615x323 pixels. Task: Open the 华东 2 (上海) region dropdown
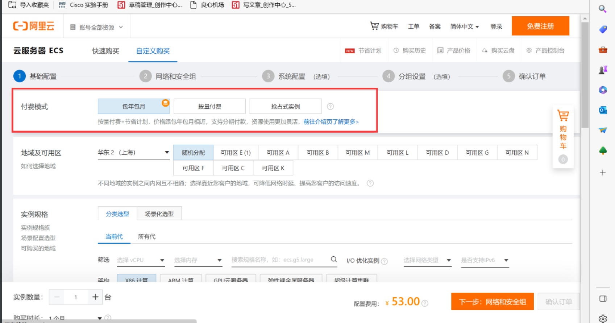pos(133,153)
